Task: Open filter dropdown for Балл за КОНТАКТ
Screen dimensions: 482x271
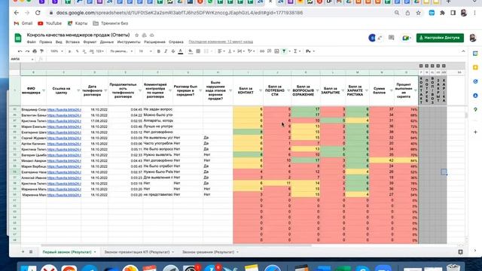Action: (x=261, y=90)
